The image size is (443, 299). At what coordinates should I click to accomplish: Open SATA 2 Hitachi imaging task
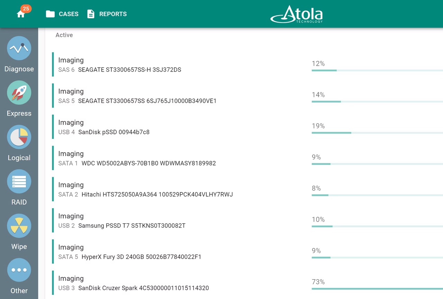[247, 189]
